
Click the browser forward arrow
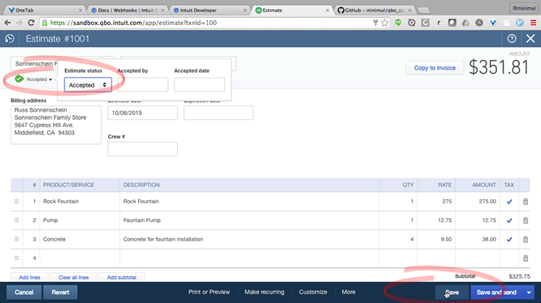[19, 23]
